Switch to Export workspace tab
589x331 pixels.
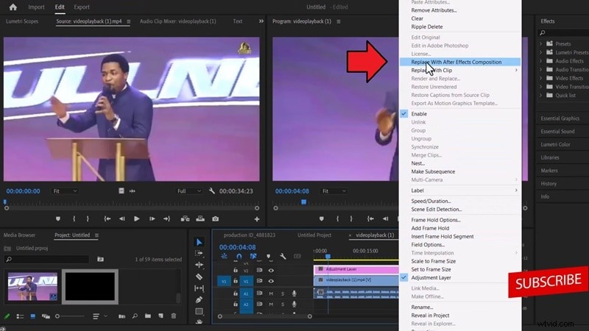pyautogui.click(x=82, y=7)
